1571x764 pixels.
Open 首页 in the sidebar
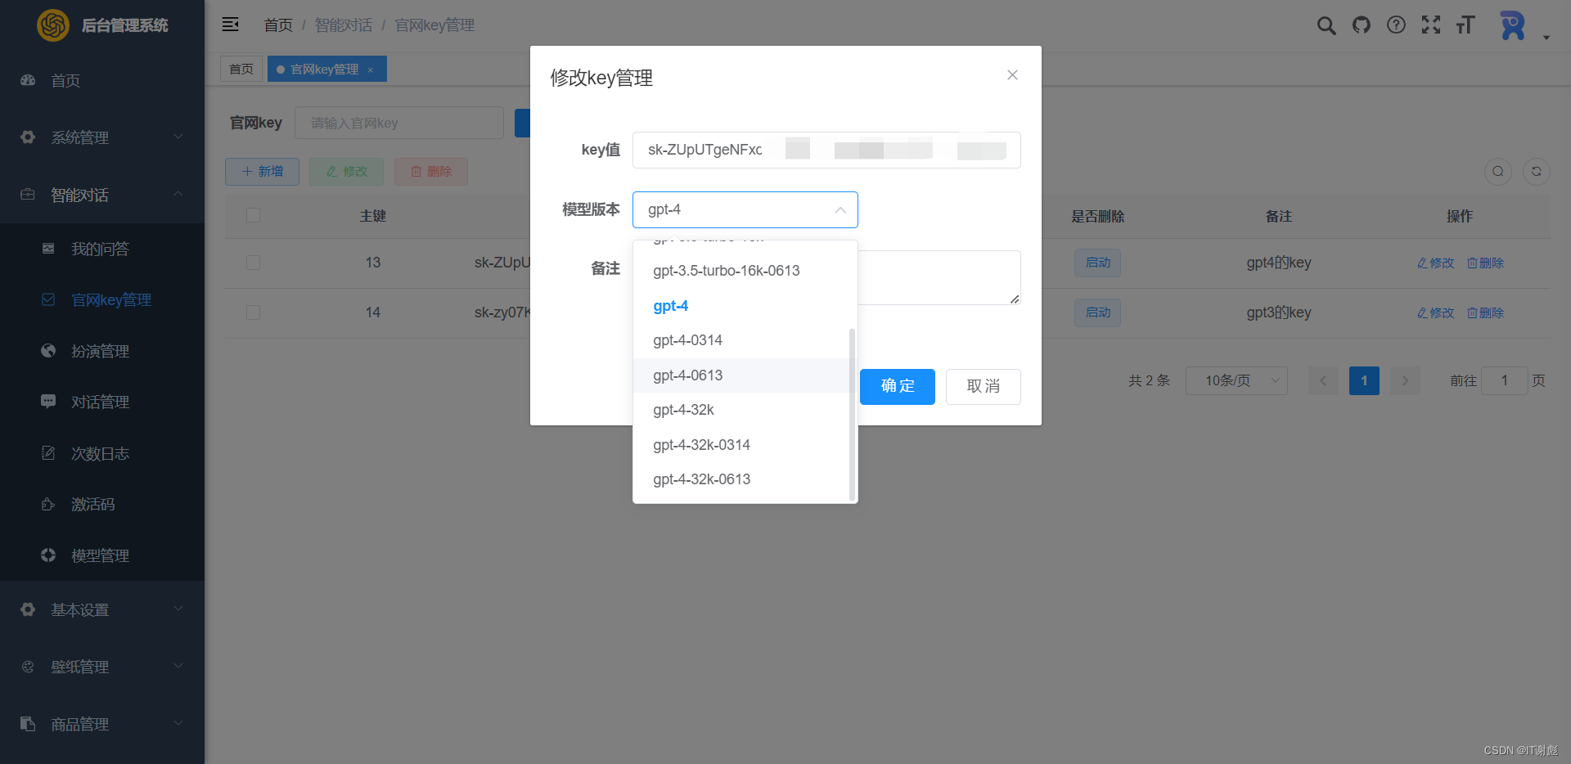coord(102,80)
